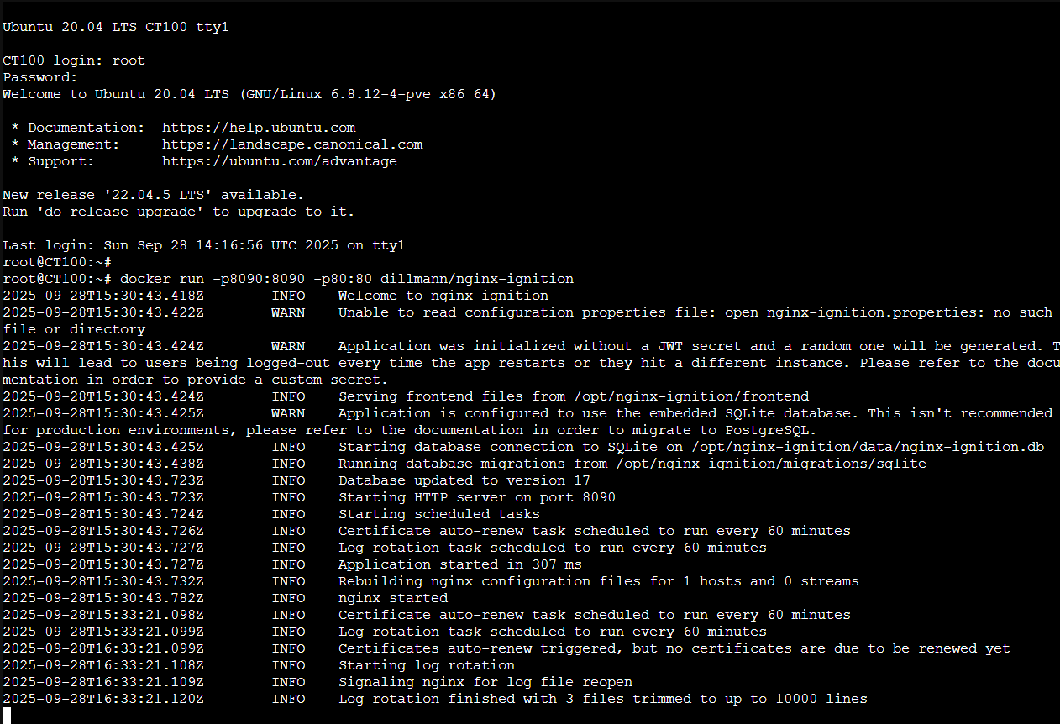This screenshot has width=1060, height=724.
Task: Click the terminal cursor block at bottom
Action: [7, 716]
